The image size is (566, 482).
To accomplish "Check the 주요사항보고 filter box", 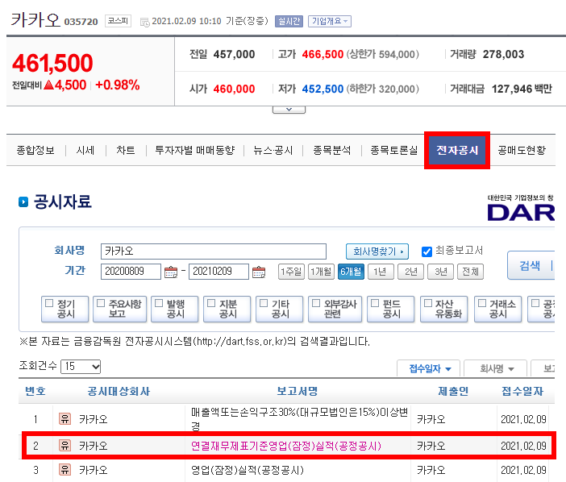I will click(x=101, y=303).
